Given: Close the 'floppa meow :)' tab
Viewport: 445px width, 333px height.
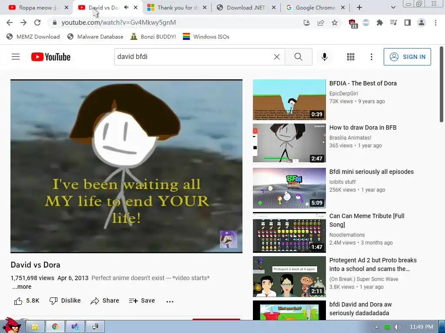Looking at the screenshot, I should (x=66, y=8).
